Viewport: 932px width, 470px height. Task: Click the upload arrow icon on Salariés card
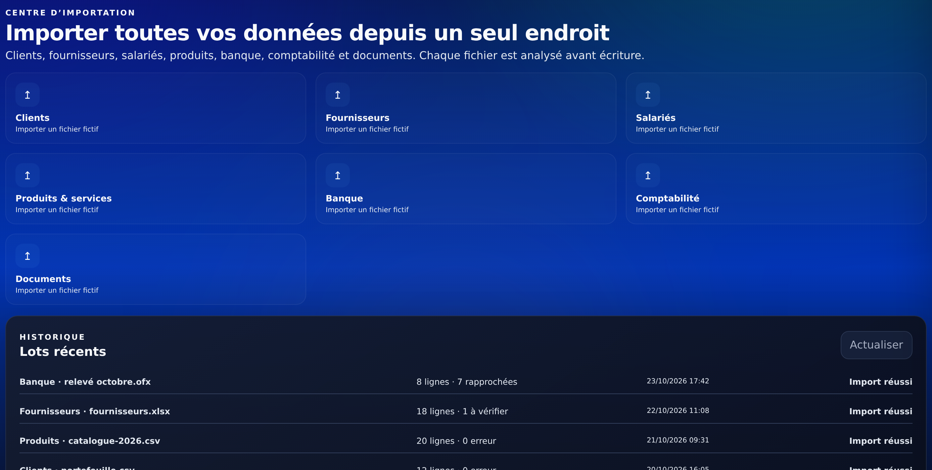click(x=648, y=95)
